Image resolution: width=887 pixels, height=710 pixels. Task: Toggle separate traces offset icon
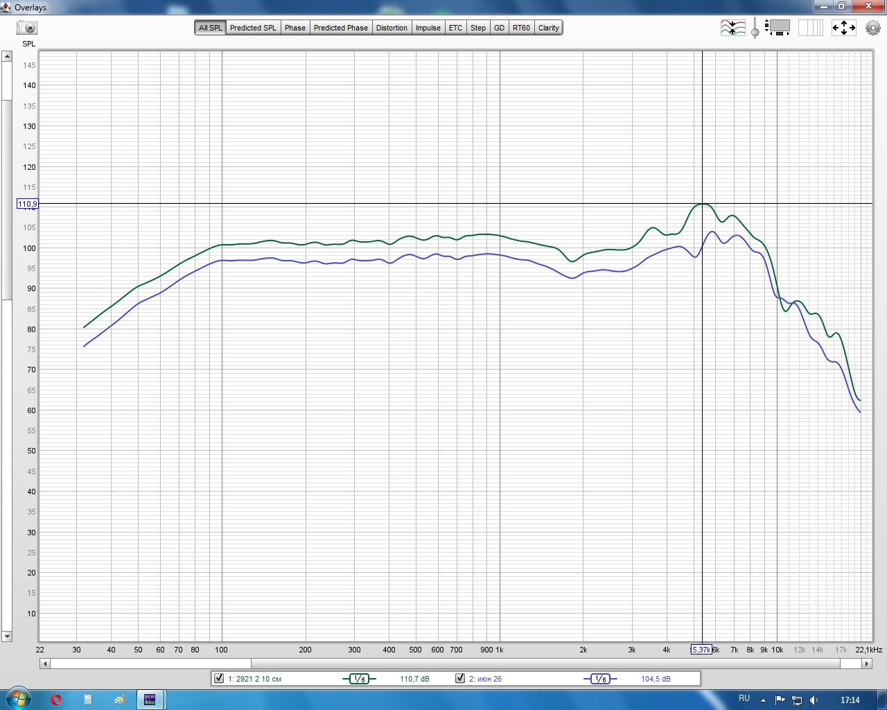pos(732,28)
